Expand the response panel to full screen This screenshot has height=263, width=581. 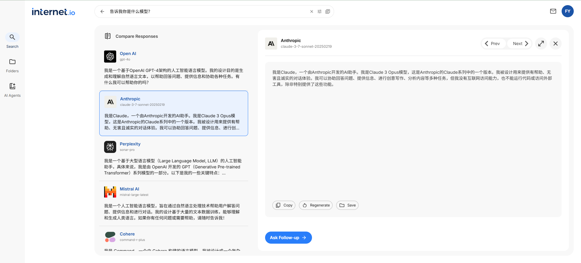pos(541,44)
